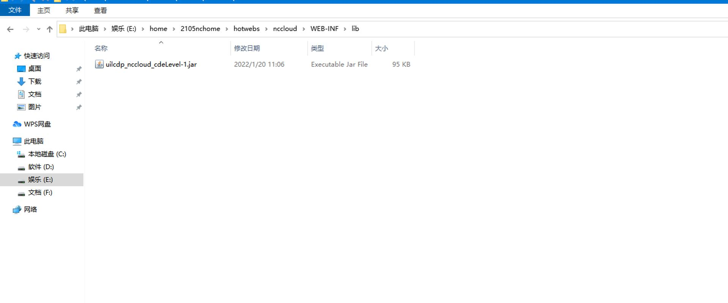The height and width of the screenshot is (303, 728).
Task: Click lib segment in breadcrumb
Action: (x=355, y=29)
